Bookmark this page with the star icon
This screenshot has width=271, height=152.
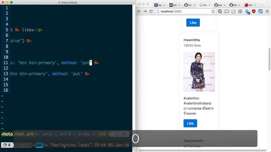pyautogui.click(x=213, y=11)
